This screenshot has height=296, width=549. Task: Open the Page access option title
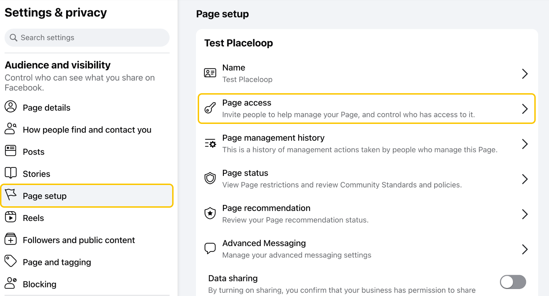click(247, 103)
